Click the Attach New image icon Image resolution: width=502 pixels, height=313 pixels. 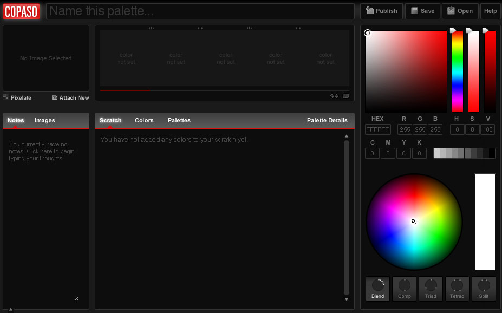pos(54,97)
